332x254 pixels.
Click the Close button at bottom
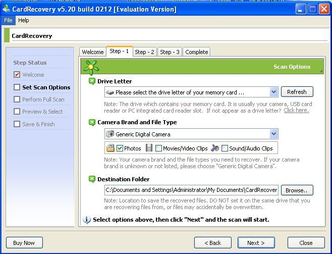(306, 243)
